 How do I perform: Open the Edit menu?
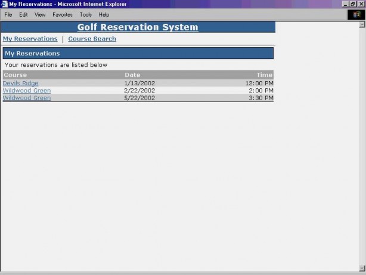coord(23,15)
